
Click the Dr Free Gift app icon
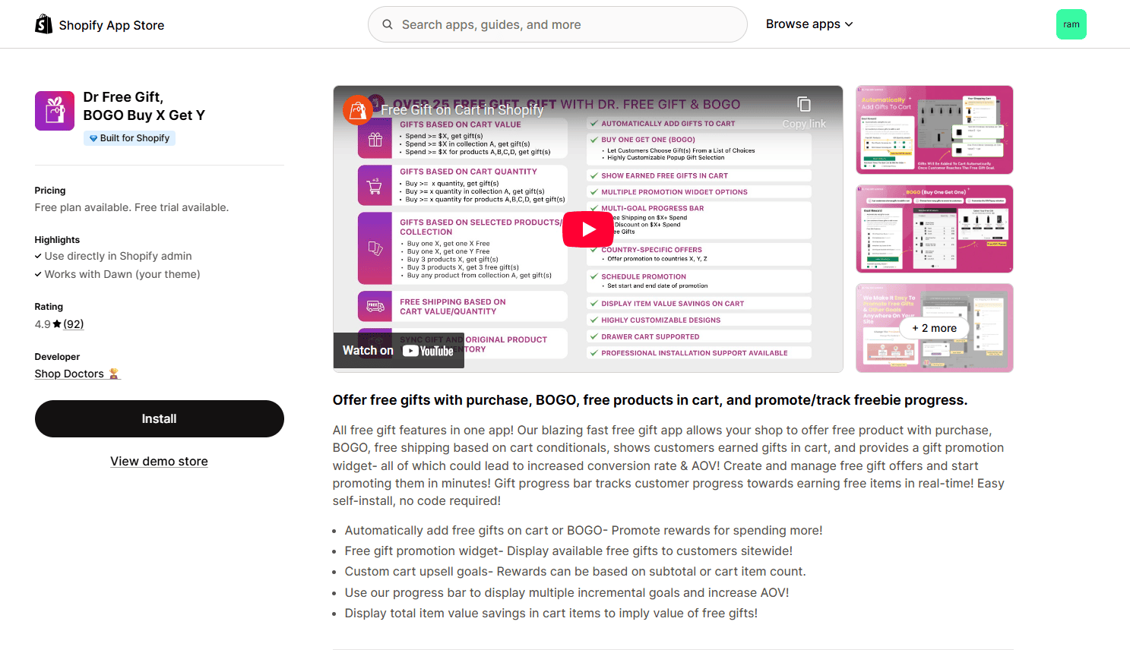(x=55, y=111)
